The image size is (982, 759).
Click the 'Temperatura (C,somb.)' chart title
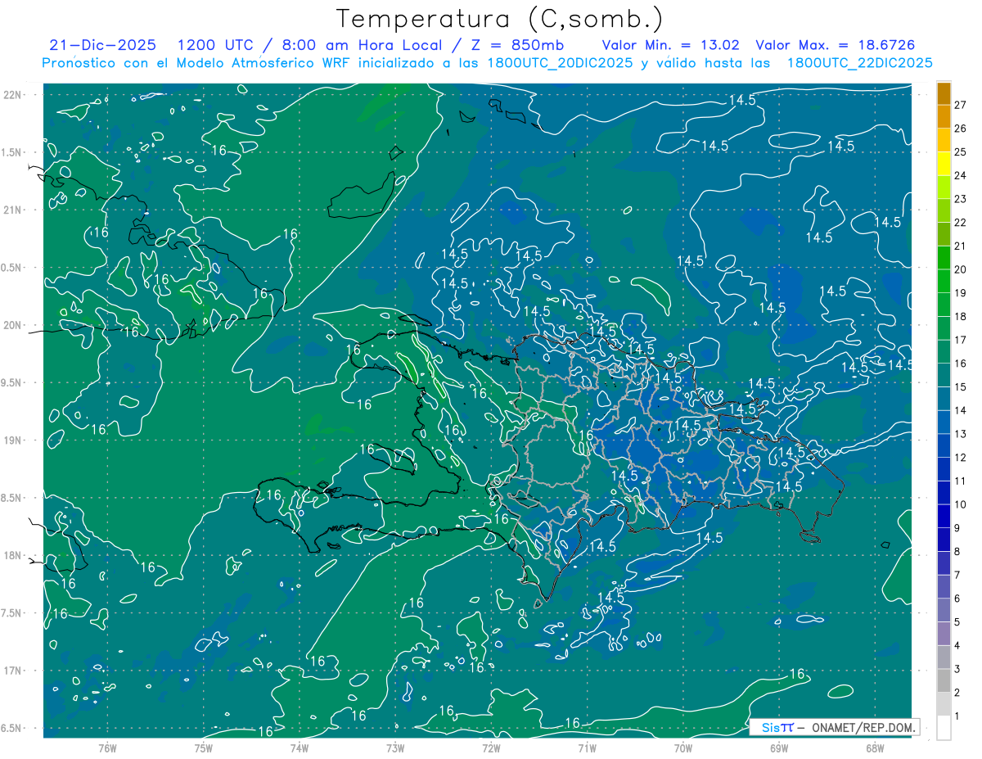[x=500, y=20]
